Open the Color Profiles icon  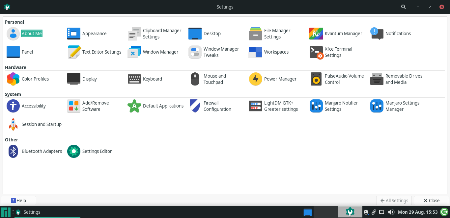(x=13, y=79)
